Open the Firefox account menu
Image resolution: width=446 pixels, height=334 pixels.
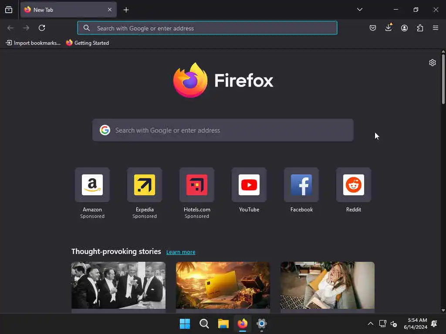click(404, 28)
